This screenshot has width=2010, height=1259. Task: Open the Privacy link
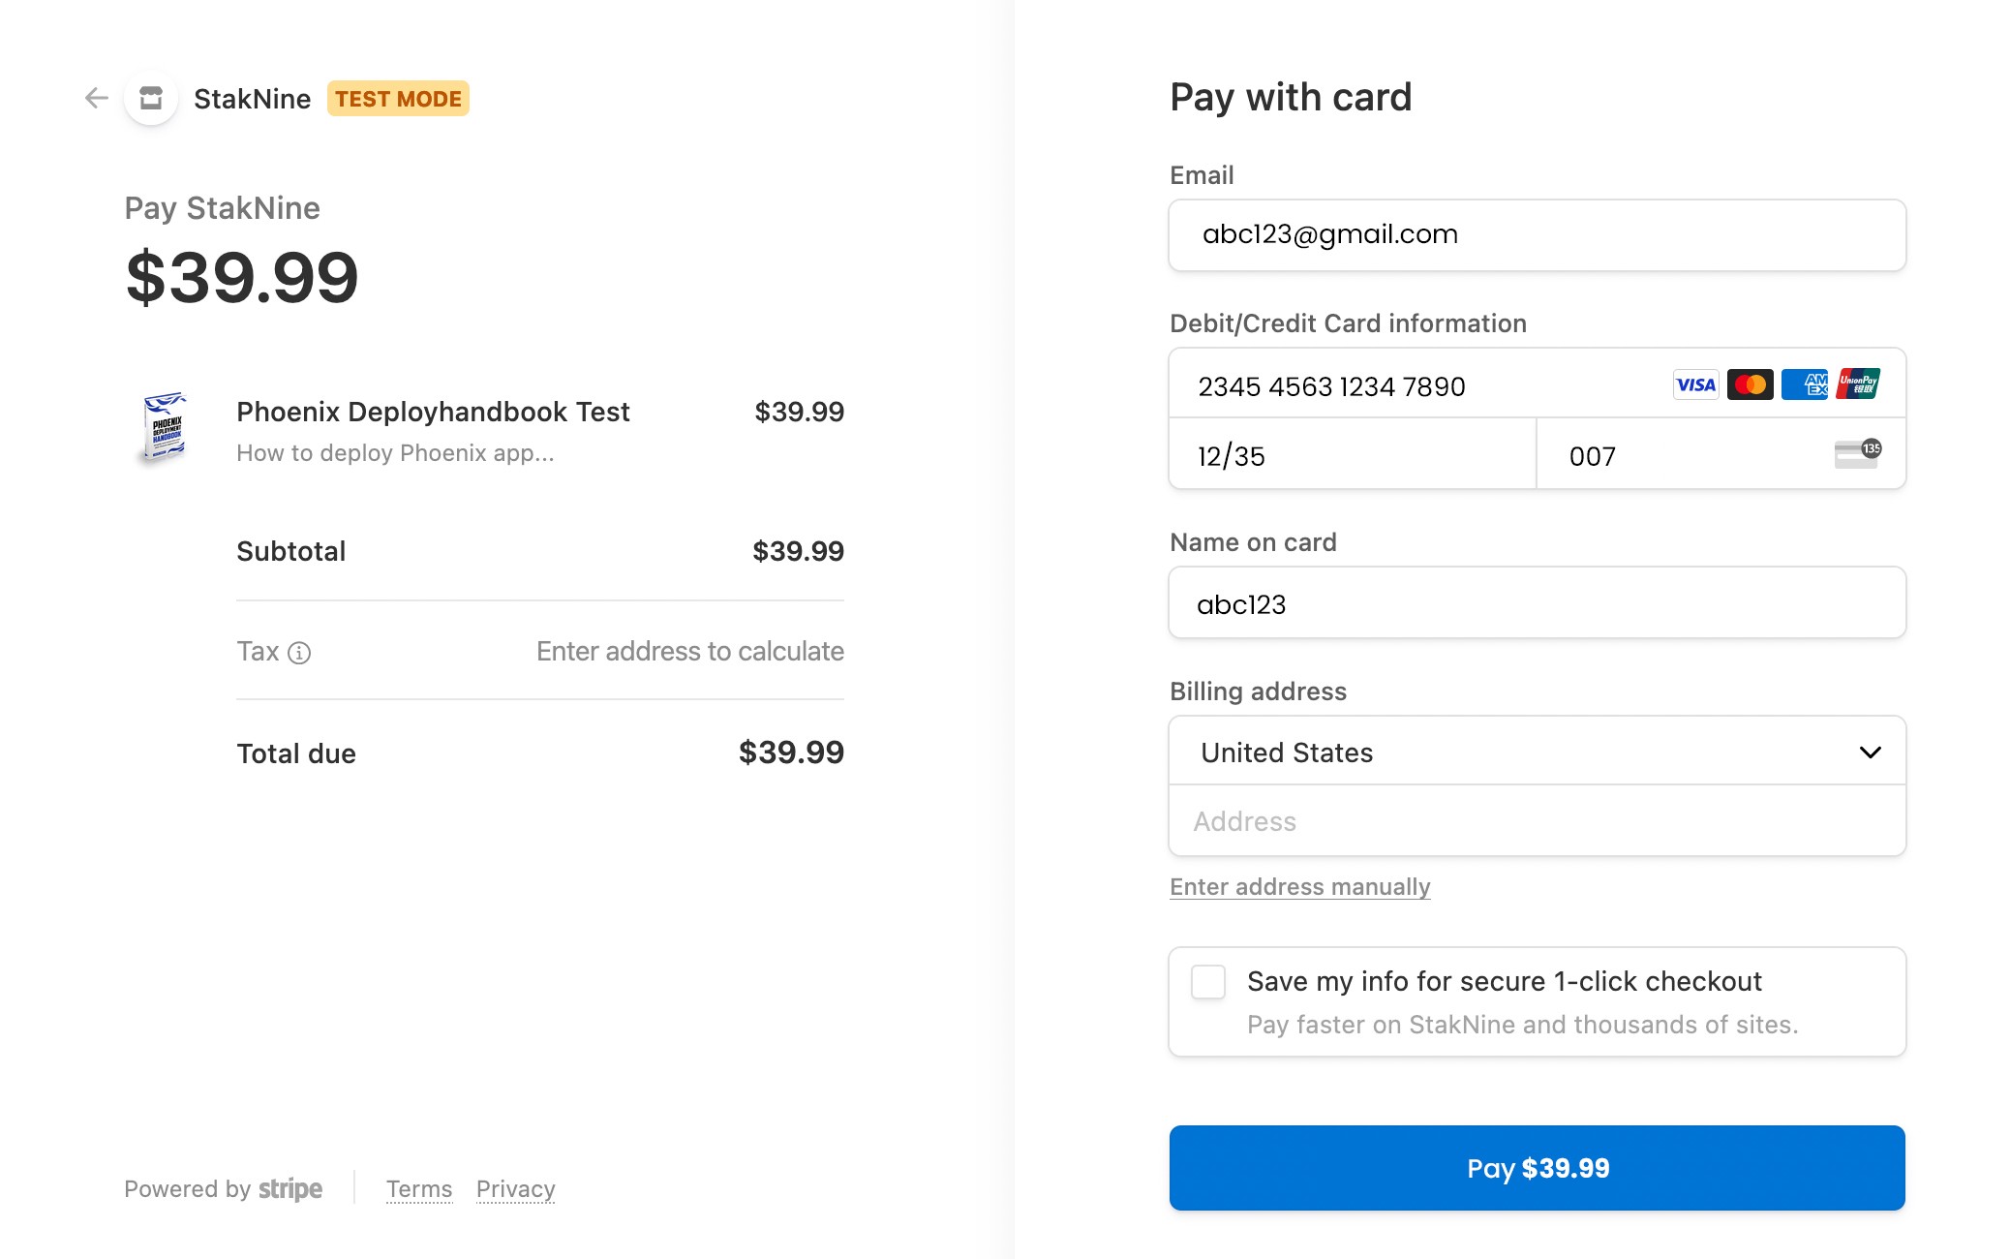click(515, 1189)
